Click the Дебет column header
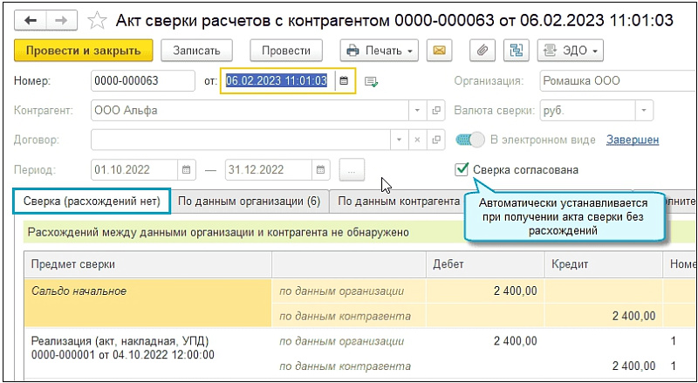The height and width of the screenshot is (383, 698). (485, 264)
